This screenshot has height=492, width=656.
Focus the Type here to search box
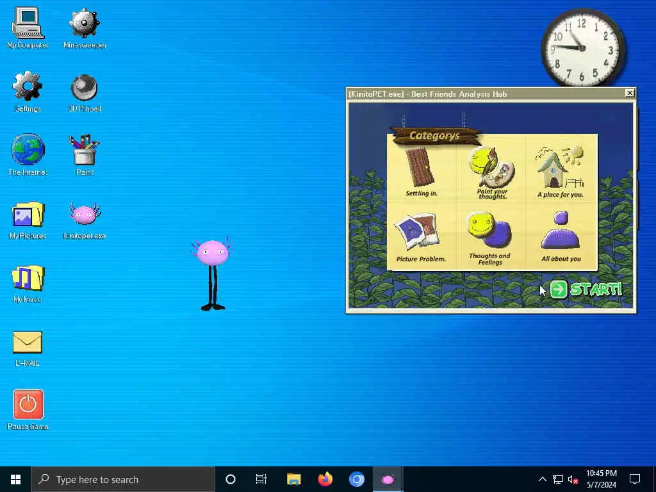[x=123, y=479]
